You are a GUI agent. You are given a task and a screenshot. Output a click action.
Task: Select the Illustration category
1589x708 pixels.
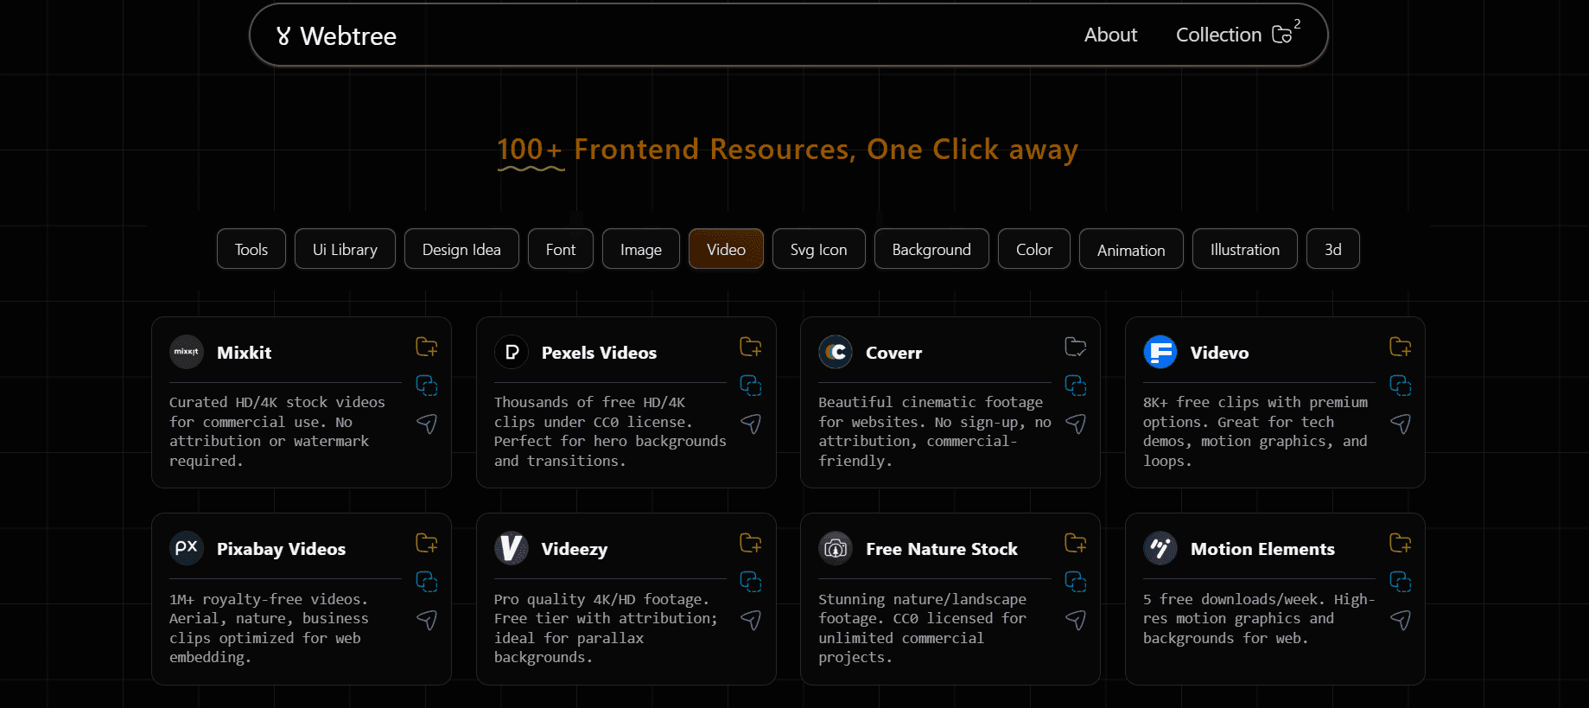click(1245, 249)
